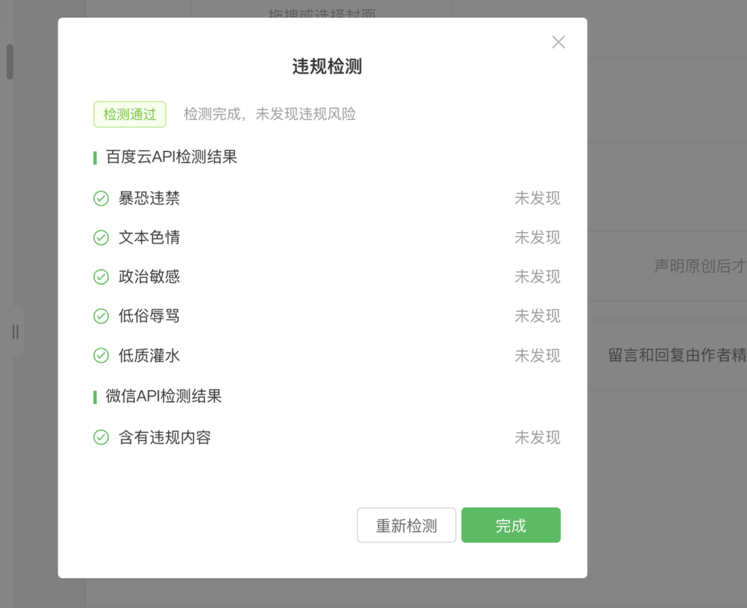The image size is (747, 608).
Task: Click the green check icon beside 暴恐违禁
Action: coord(101,199)
